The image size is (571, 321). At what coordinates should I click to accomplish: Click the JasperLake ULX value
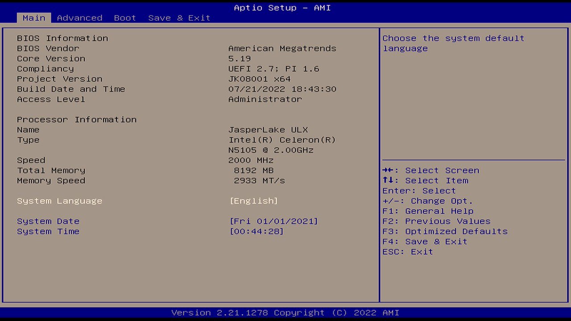pos(268,130)
